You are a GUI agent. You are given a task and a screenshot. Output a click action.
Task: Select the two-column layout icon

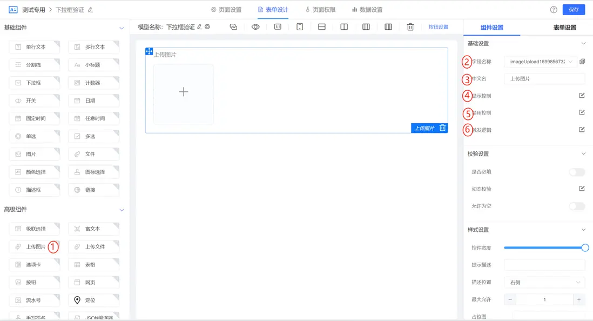pos(344,27)
